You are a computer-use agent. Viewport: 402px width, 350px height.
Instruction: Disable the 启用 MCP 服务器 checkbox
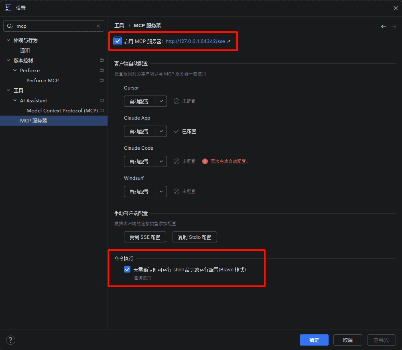(x=118, y=41)
